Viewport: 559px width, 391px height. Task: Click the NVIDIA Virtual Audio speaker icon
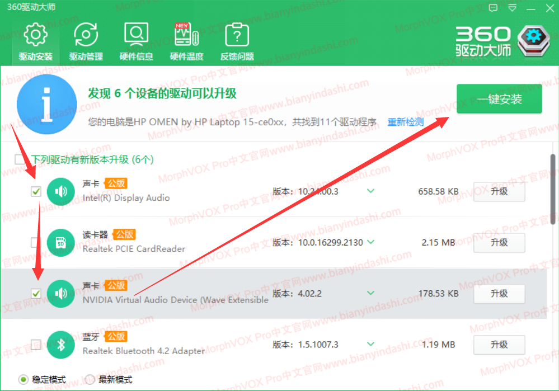[60, 294]
